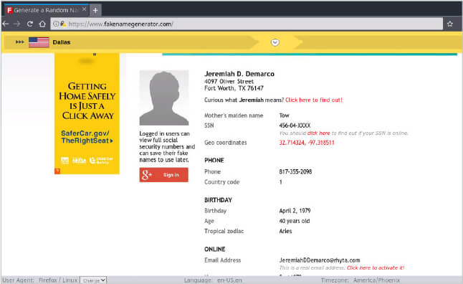Select the name Jeremiah D. Demarco

pyautogui.click(x=239, y=74)
